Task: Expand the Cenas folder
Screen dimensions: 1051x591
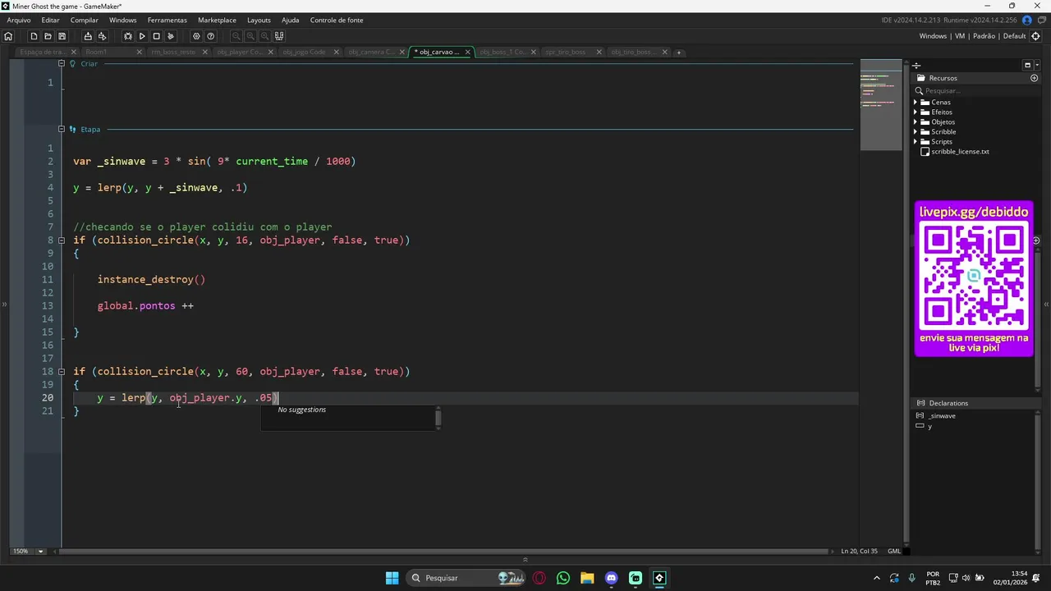Action: [x=916, y=102]
